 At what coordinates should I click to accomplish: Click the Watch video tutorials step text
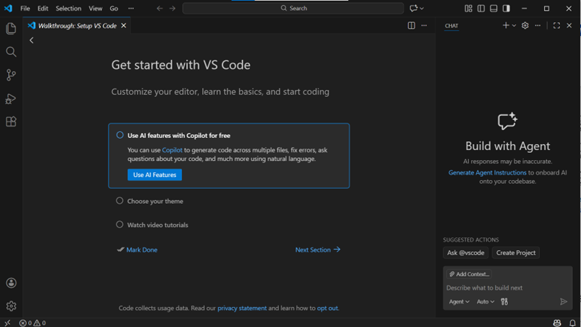coord(158,224)
